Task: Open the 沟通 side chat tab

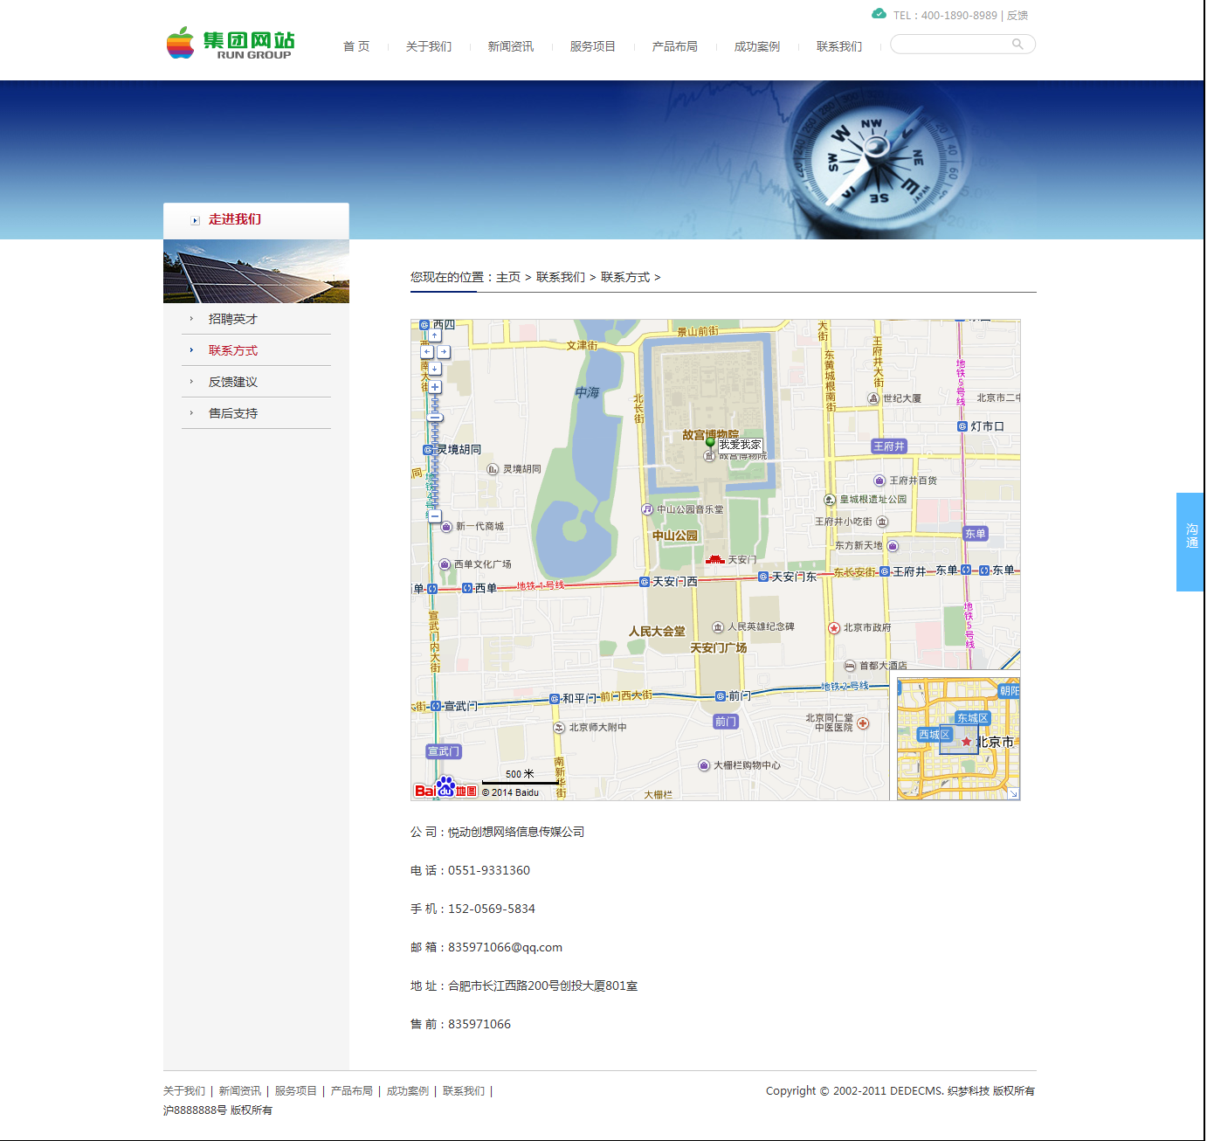Action: [1190, 542]
